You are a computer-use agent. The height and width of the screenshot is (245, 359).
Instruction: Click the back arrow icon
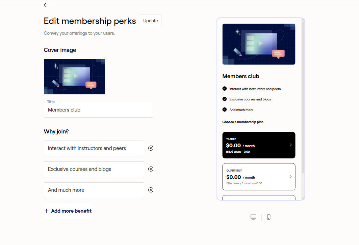pyautogui.click(x=46, y=5)
